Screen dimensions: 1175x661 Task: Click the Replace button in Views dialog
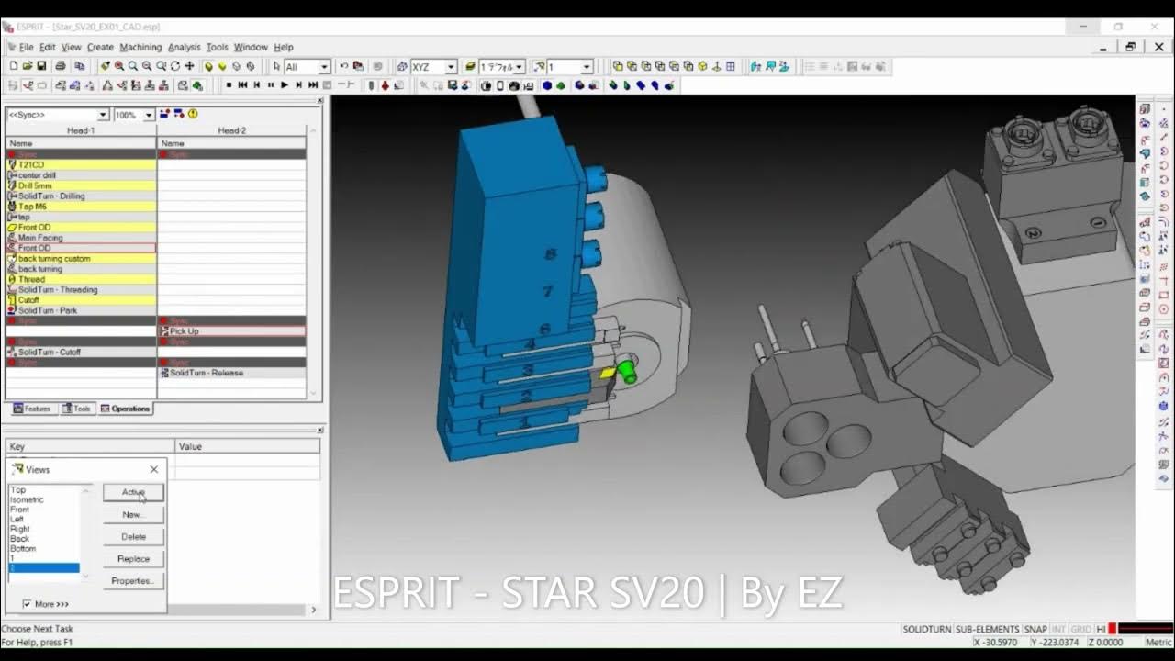point(133,558)
